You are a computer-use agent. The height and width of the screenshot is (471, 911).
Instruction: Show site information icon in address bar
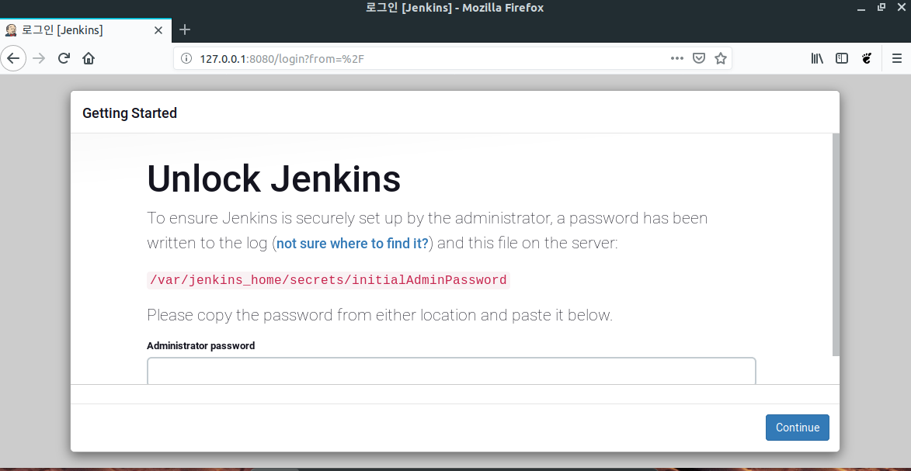186,59
